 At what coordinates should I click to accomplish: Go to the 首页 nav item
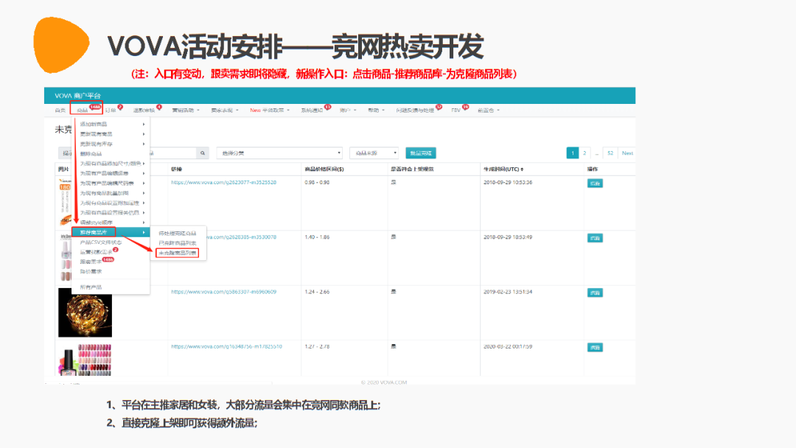pos(60,110)
